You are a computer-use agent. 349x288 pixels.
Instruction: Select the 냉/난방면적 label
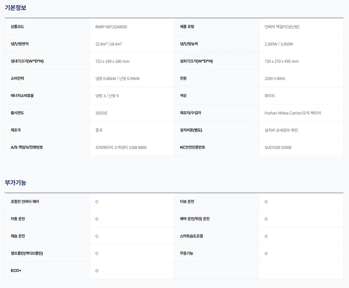tap(19, 44)
